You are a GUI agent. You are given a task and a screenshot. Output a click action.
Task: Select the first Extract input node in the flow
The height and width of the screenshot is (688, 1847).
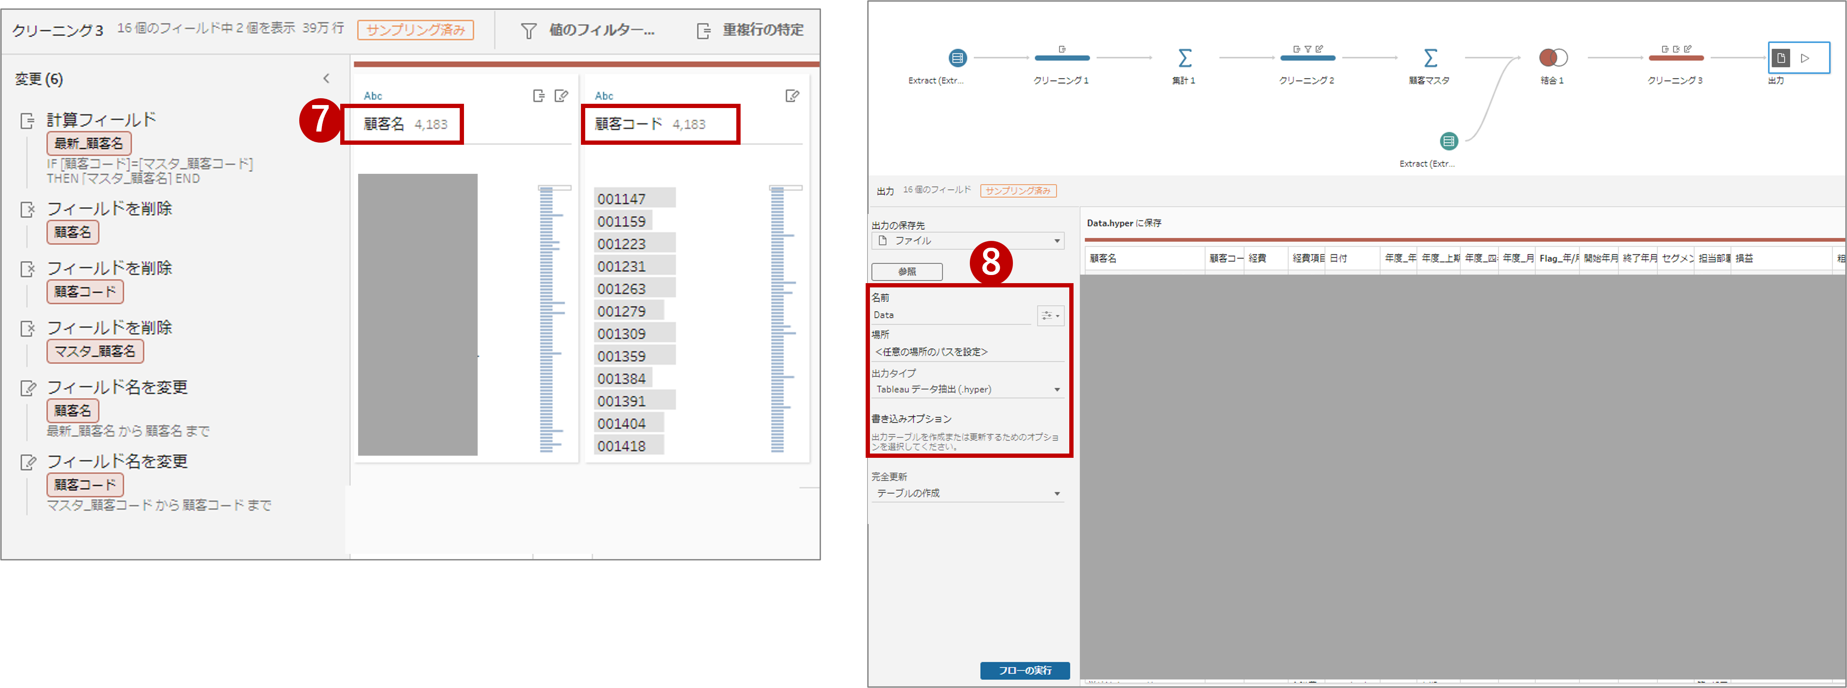[957, 57]
